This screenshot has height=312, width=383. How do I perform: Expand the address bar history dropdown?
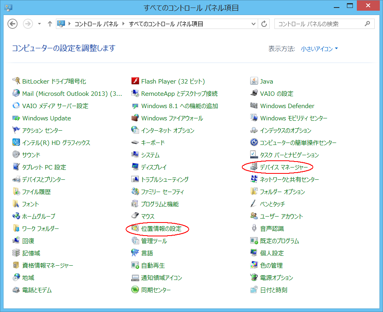[253, 24]
